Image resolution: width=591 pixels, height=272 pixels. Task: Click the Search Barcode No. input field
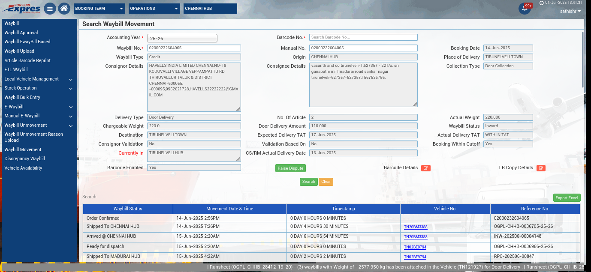coord(363,37)
